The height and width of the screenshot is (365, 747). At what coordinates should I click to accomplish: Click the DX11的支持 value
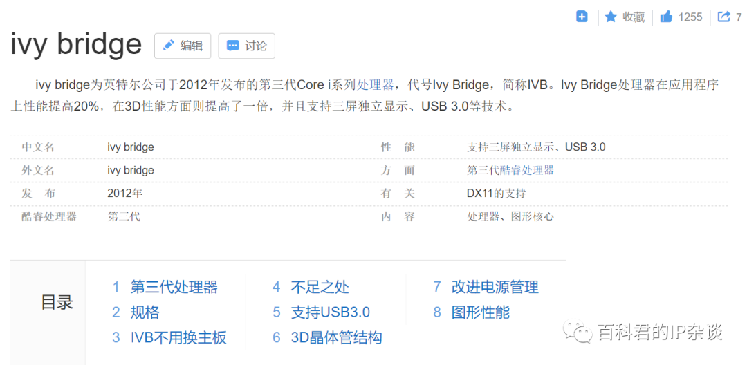[497, 194]
